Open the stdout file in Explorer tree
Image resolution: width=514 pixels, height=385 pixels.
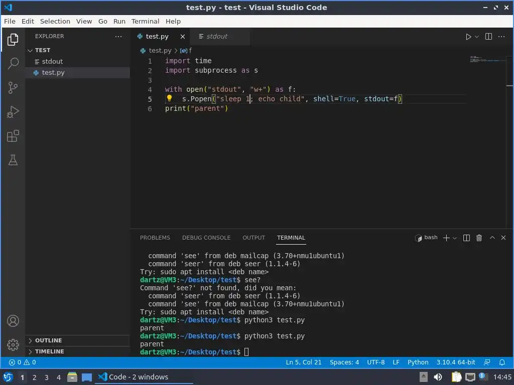(x=78, y=62)
